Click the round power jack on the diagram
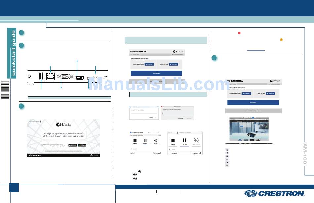This screenshot has height=203, width=314. pos(95,76)
